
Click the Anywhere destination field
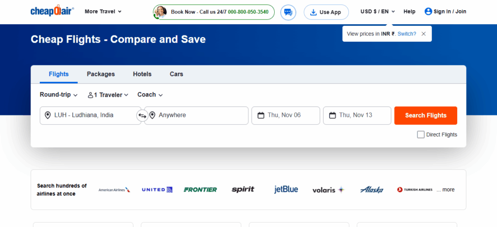pos(197,115)
